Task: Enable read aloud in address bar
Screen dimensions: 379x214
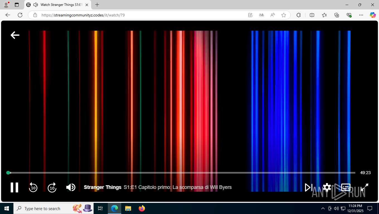Action: [x=273, y=15]
